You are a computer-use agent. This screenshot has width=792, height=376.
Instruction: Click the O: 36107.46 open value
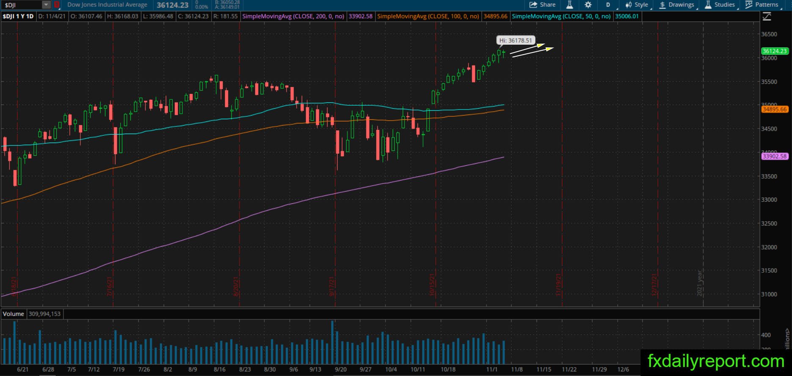pos(86,16)
